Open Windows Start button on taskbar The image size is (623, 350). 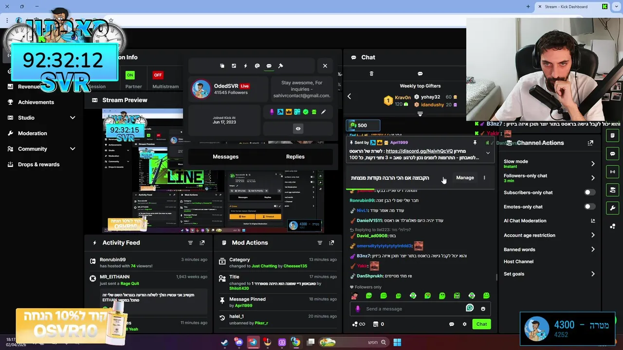click(397, 342)
